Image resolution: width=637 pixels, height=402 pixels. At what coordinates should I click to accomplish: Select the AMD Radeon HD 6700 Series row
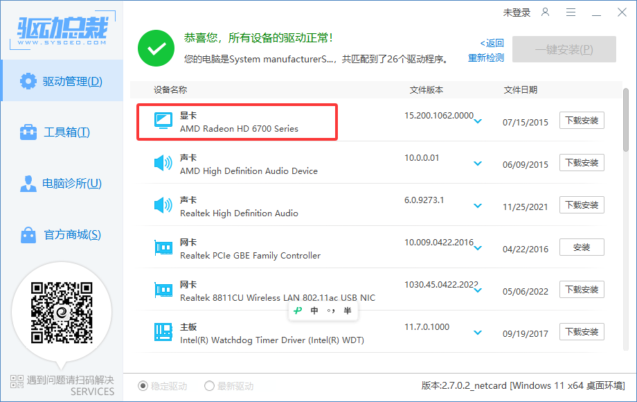click(x=370, y=121)
